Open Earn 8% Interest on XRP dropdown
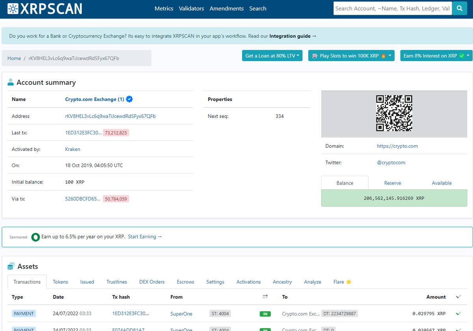 pyautogui.click(x=436, y=56)
